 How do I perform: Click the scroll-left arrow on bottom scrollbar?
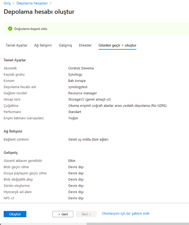click(x=1, y=224)
